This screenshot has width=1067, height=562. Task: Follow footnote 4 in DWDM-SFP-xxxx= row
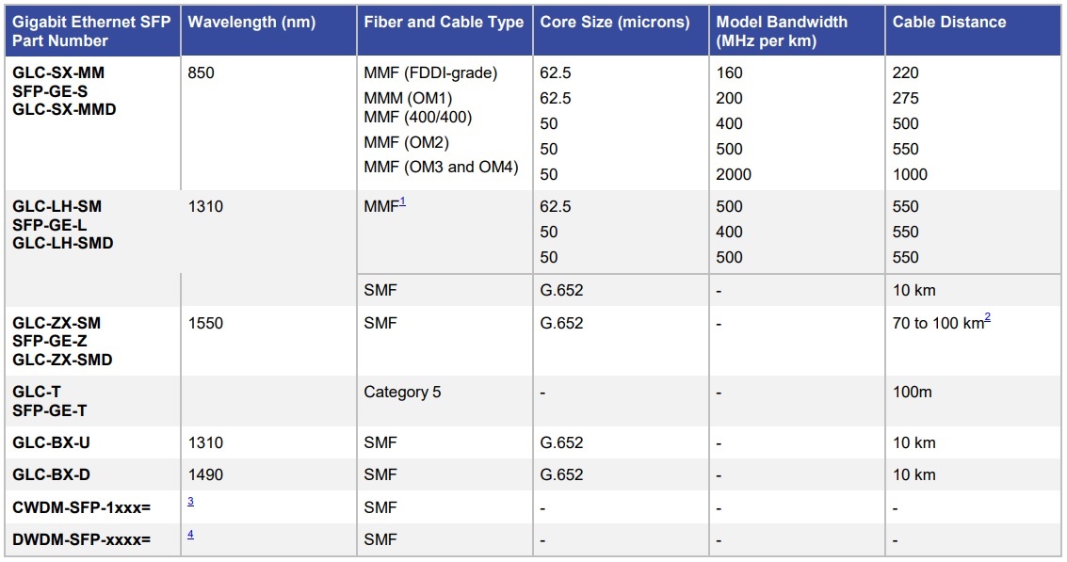(191, 534)
